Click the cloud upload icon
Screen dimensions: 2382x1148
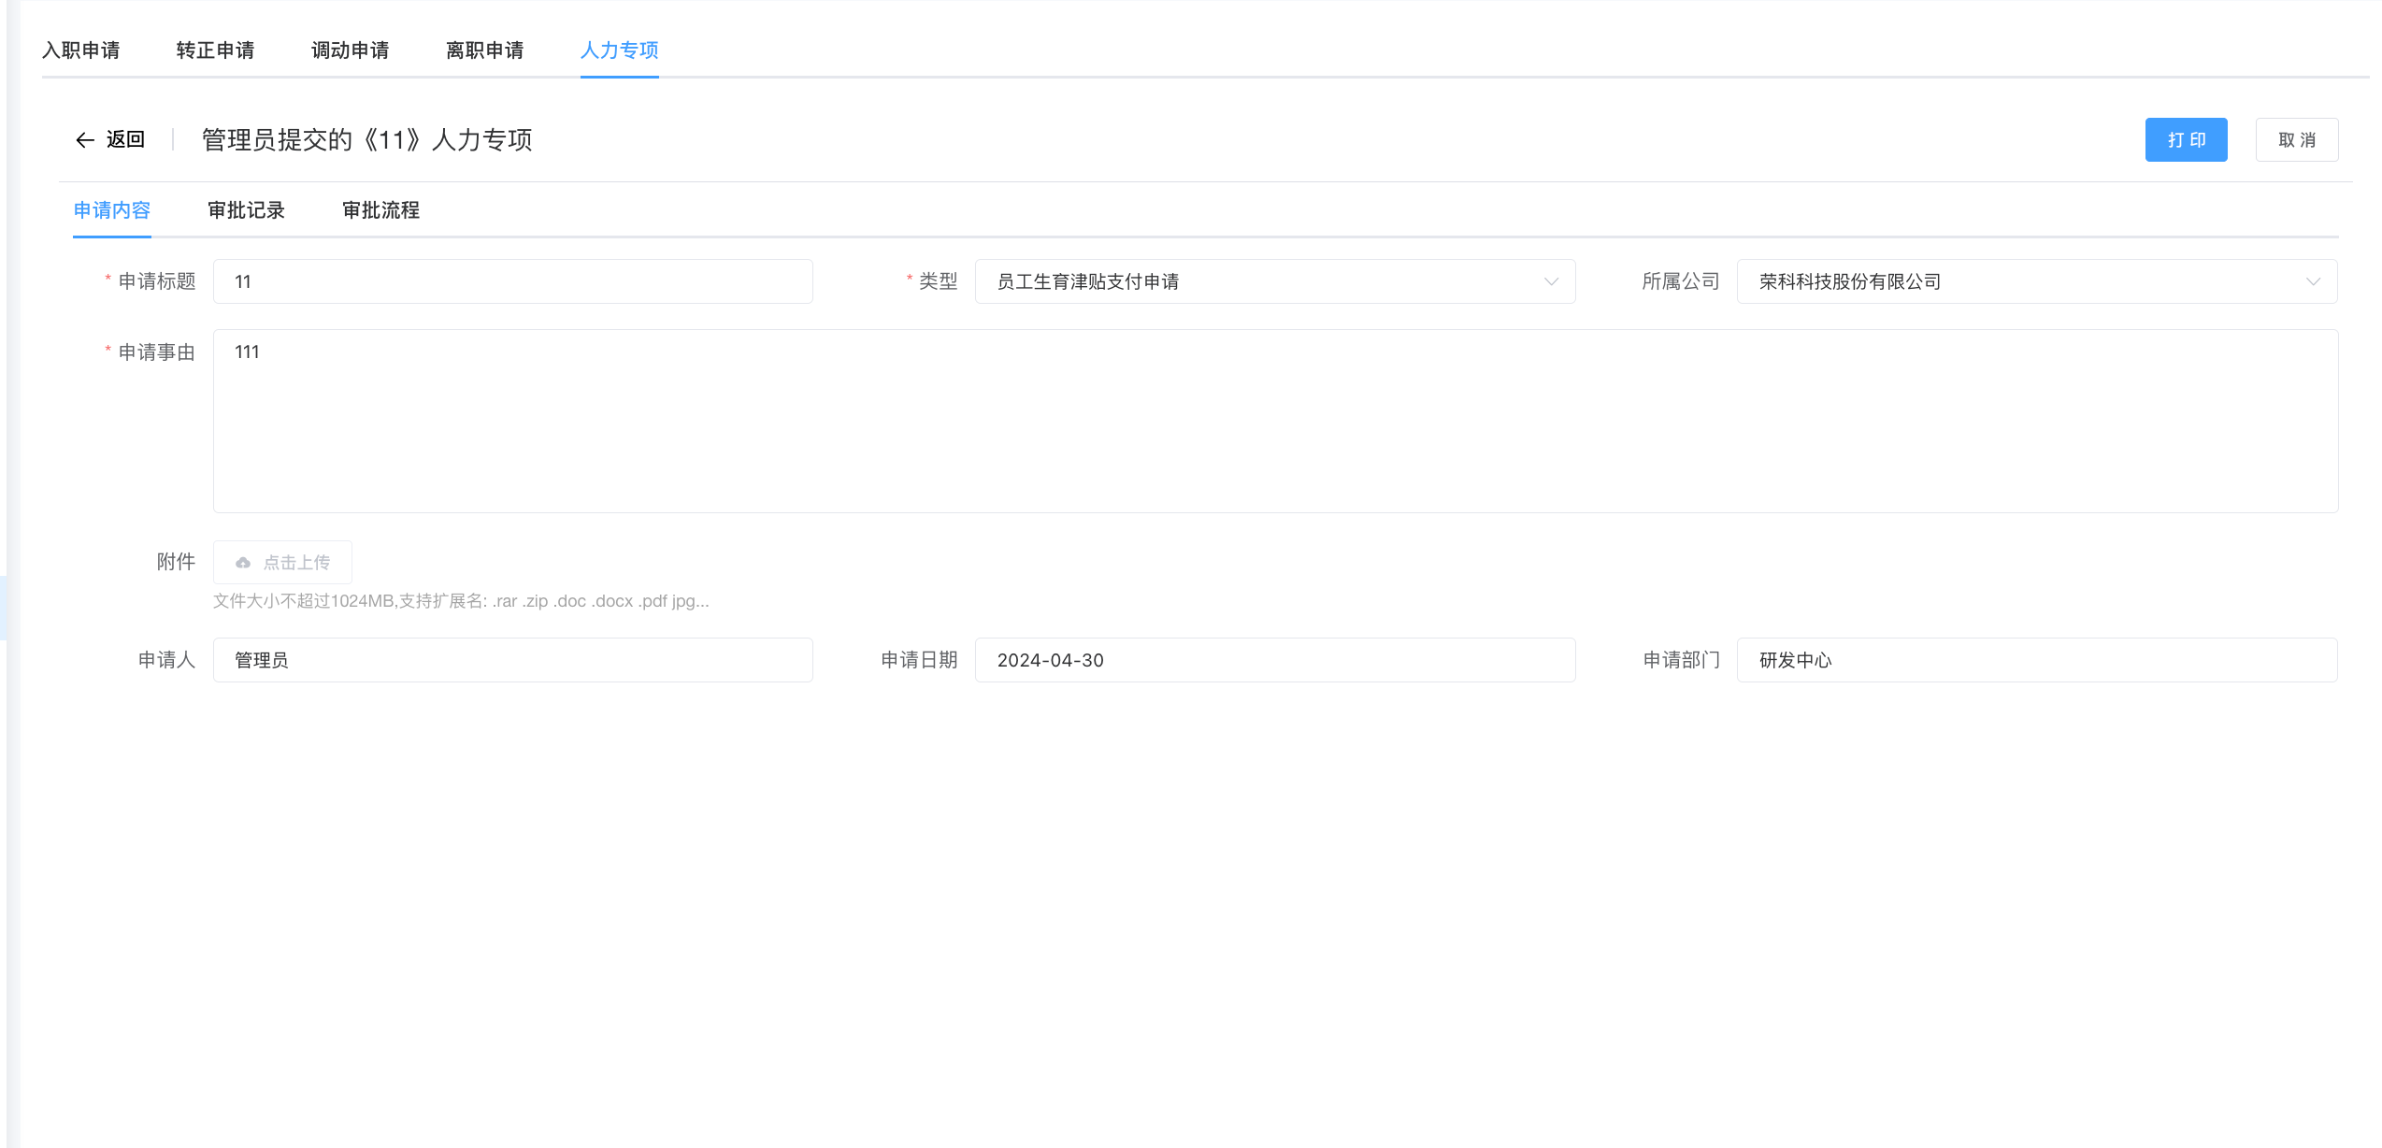tap(243, 563)
